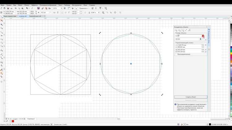Click the Заменить объект button
Screen dimensions: 232x130
pos(191,100)
